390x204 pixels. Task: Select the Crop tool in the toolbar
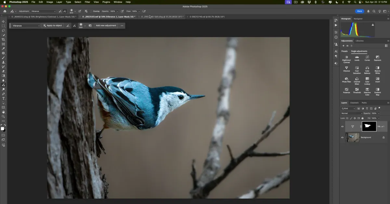point(3,39)
